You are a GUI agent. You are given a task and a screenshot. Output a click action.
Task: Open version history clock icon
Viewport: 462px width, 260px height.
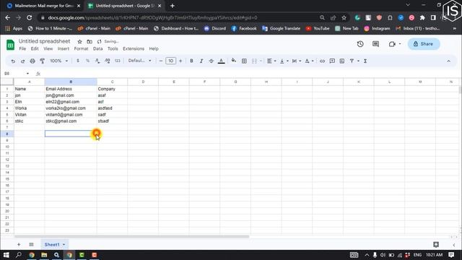pos(360,44)
